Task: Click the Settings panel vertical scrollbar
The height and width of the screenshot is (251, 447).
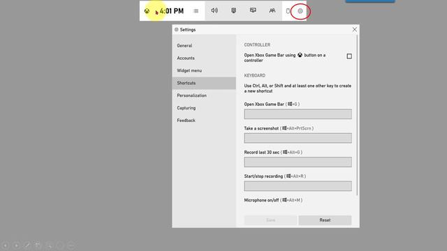Action: 357,115
